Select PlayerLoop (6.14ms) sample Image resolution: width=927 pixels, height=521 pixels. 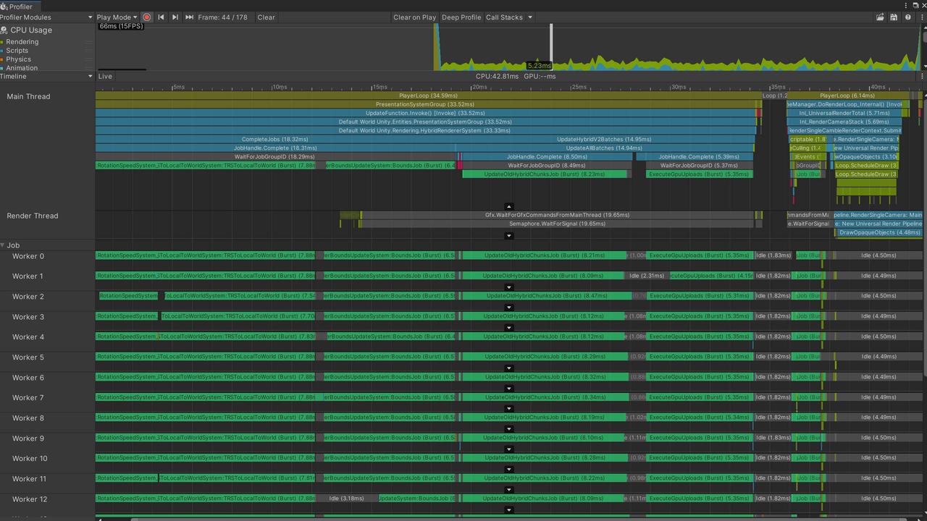[x=847, y=96]
